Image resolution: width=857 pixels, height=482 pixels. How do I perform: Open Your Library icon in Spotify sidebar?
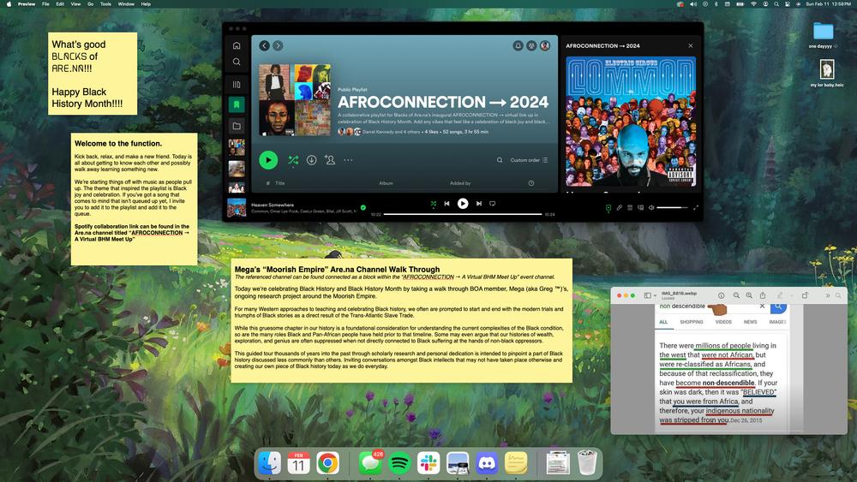pyautogui.click(x=237, y=85)
